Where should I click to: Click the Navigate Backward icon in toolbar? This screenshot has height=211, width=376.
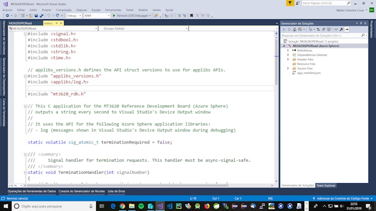(x=8, y=16)
